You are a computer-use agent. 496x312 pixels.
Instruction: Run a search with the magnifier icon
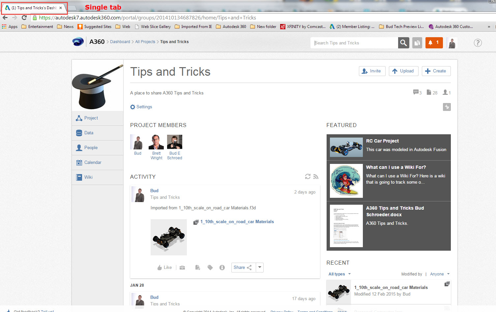tap(403, 43)
